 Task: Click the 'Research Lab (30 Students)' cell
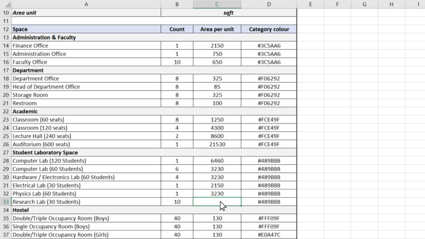pos(86,202)
